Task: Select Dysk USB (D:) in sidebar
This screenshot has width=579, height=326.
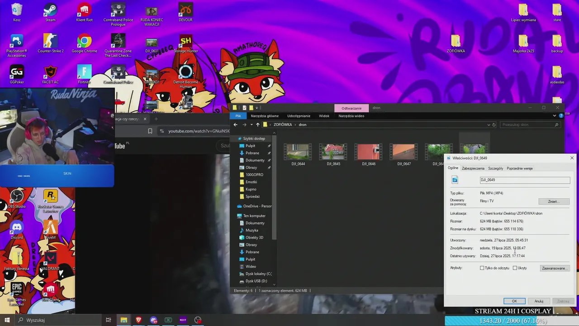Action: point(256,281)
